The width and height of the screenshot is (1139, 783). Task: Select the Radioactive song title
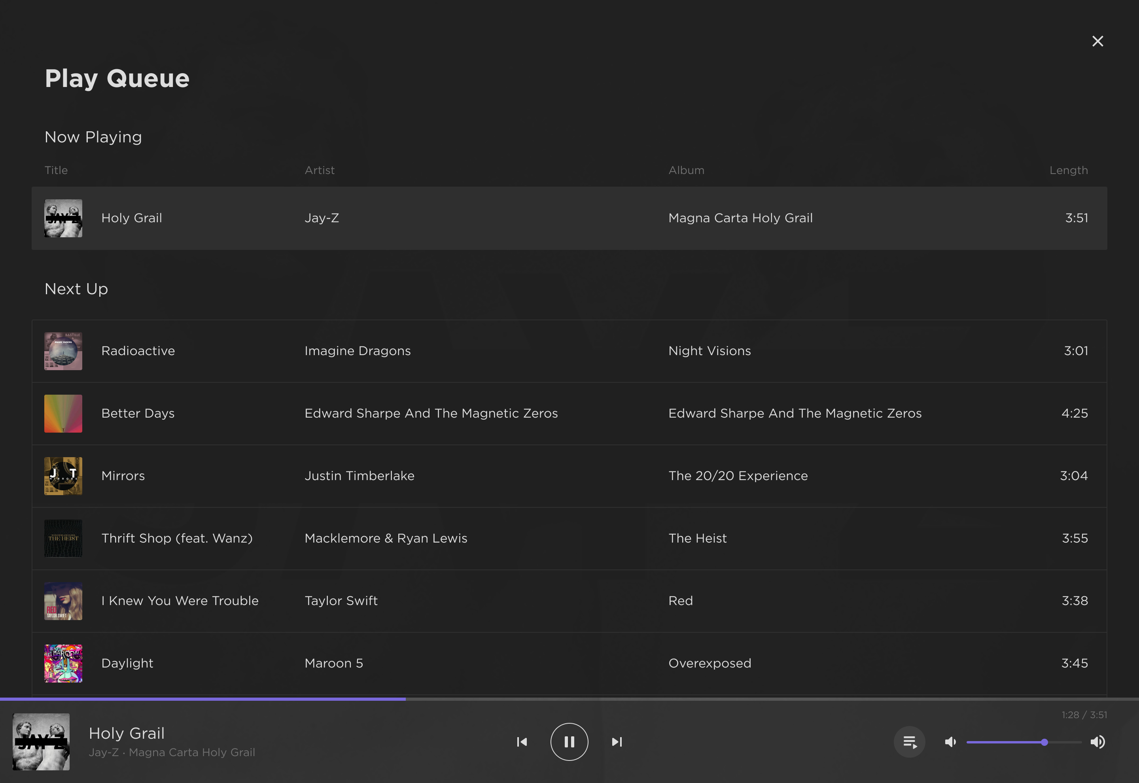coord(138,351)
